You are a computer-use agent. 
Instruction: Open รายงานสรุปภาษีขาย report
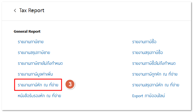tap(34, 52)
